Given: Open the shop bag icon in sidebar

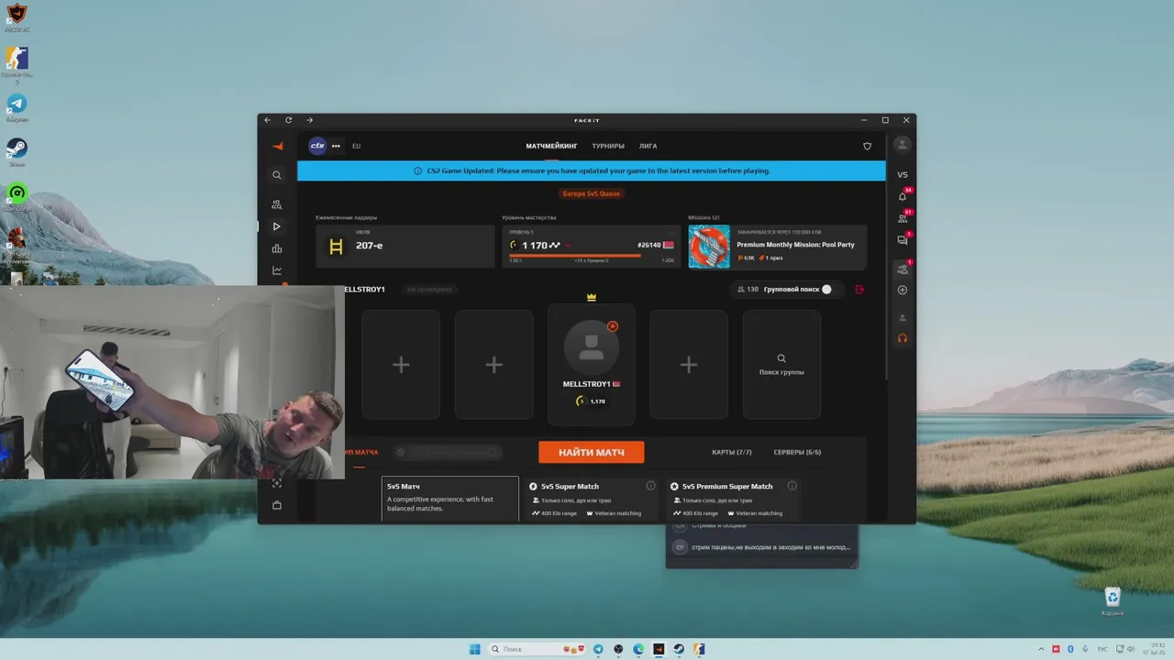Looking at the screenshot, I should (x=277, y=505).
